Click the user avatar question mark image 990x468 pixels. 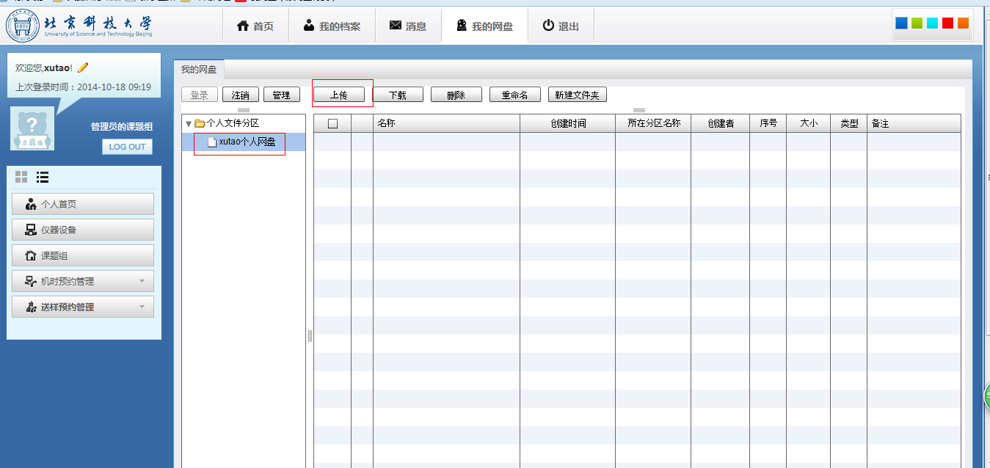point(32,129)
